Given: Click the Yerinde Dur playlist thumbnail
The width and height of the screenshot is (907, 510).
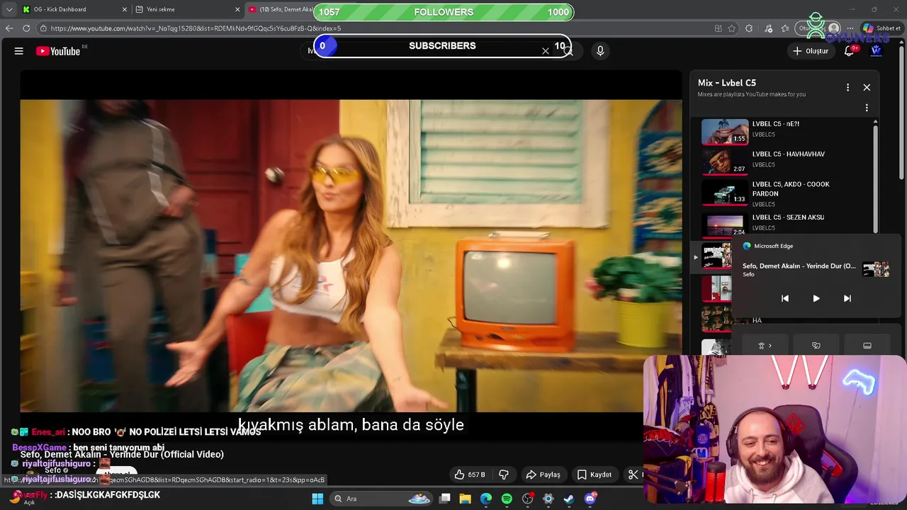Looking at the screenshot, I should [x=716, y=255].
